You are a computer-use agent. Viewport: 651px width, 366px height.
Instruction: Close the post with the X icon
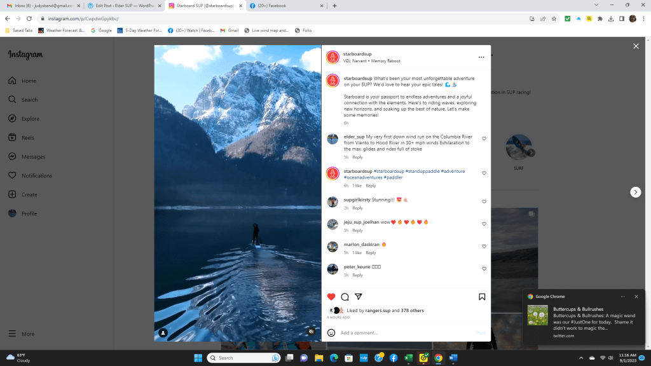(x=636, y=46)
